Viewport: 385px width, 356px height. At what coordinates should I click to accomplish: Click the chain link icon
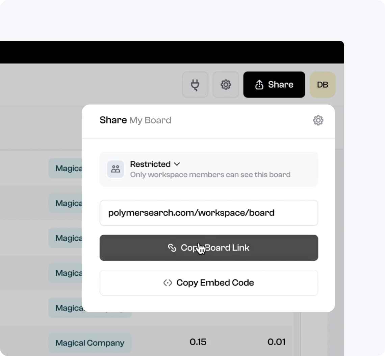pyautogui.click(x=172, y=248)
